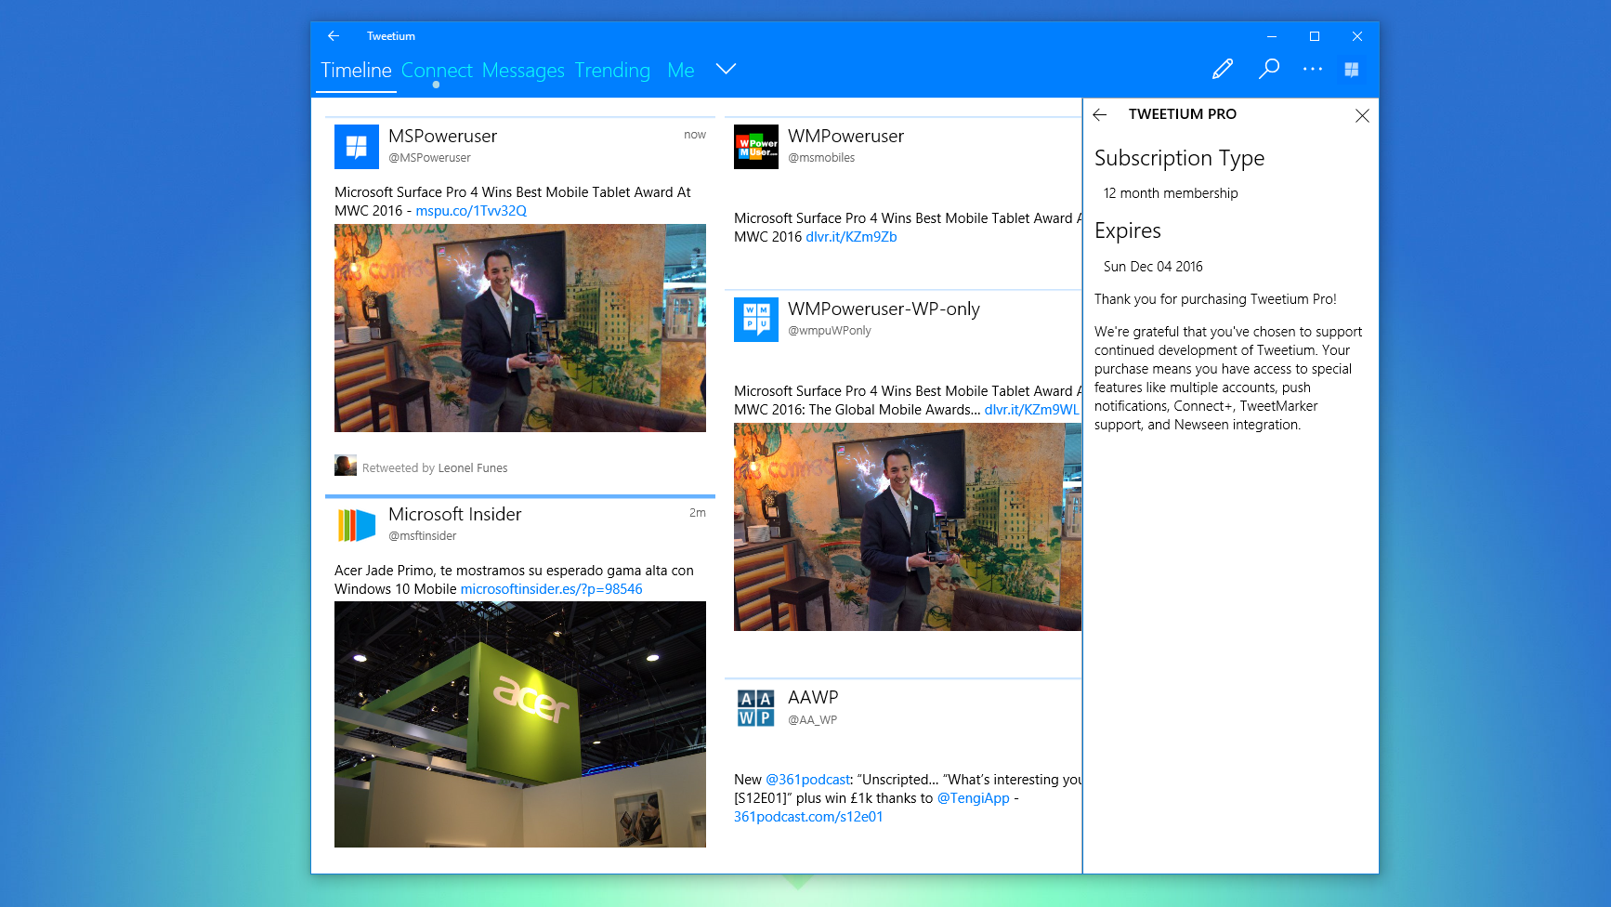Open the 361podcast.com/s12e01 link
Image resolution: width=1611 pixels, height=907 pixels.
(x=808, y=817)
